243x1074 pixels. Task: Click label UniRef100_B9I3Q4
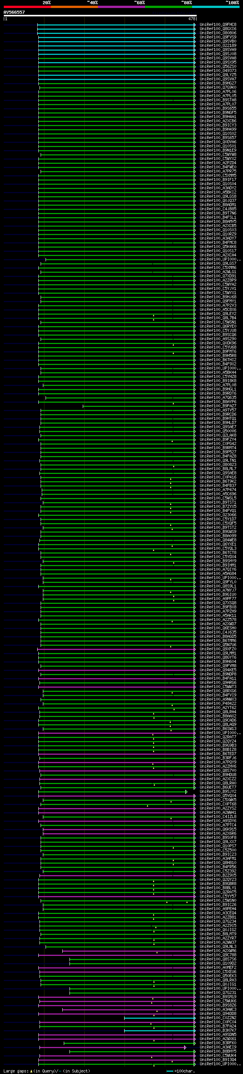[x=218, y=1060]
